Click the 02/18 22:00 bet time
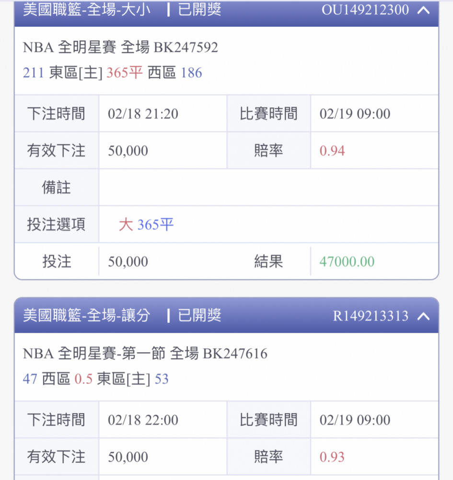 pyautogui.click(x=143, y=420)
